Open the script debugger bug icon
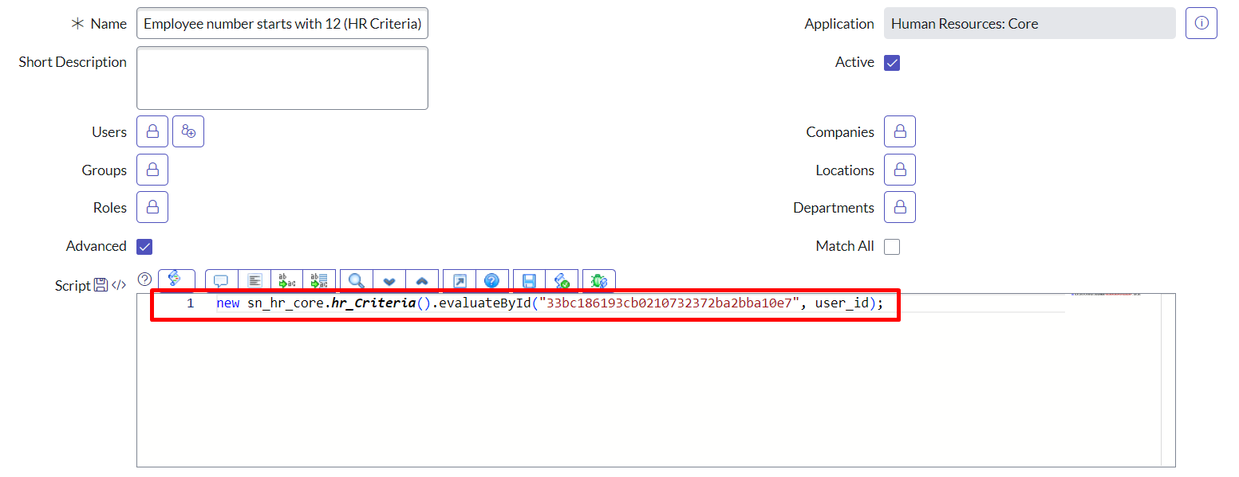 point(599,281)
